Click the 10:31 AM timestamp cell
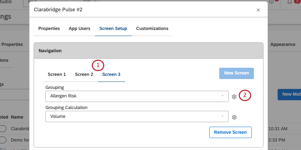This screenshot has height=150, width=301. point(278,129)
